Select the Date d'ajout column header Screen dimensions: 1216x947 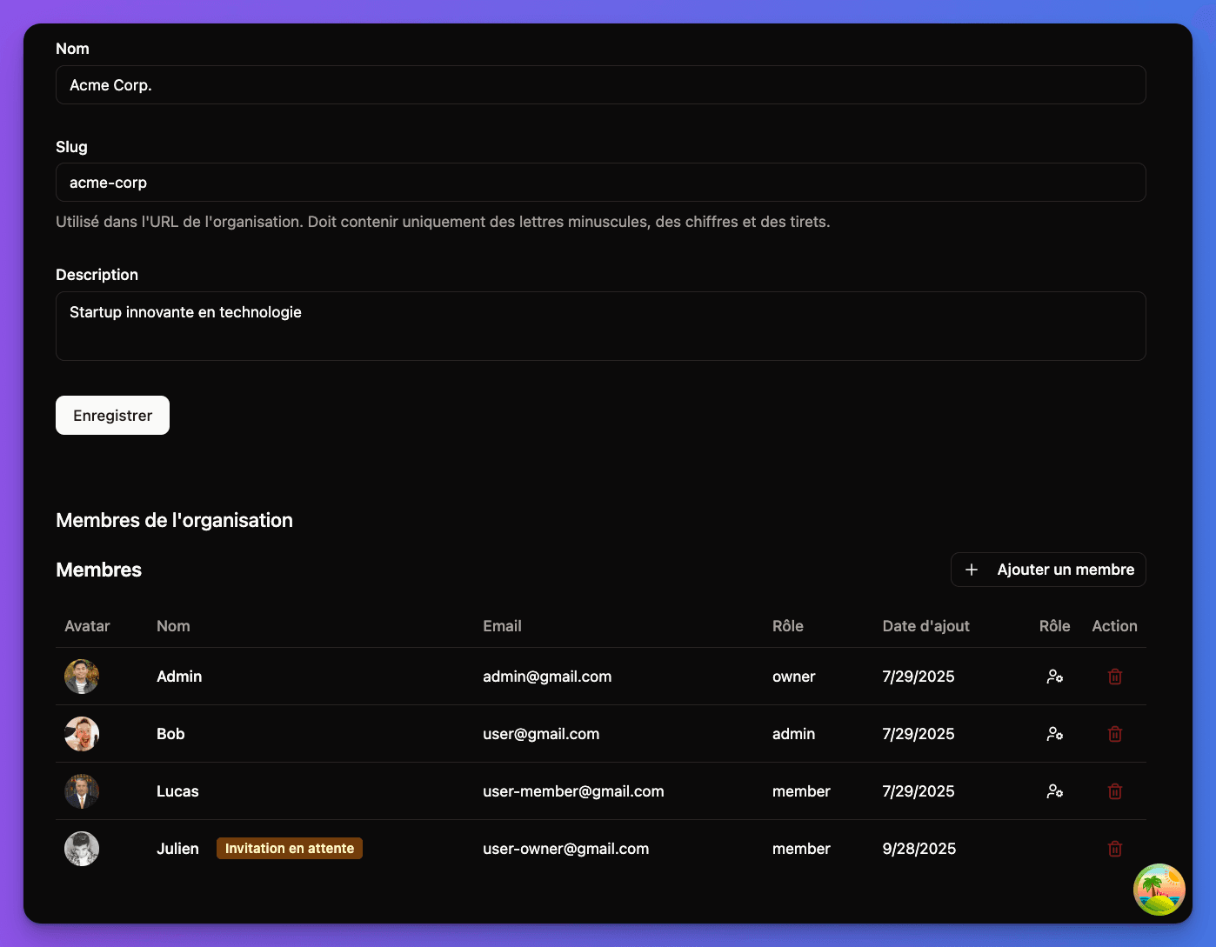pos(925,626)
